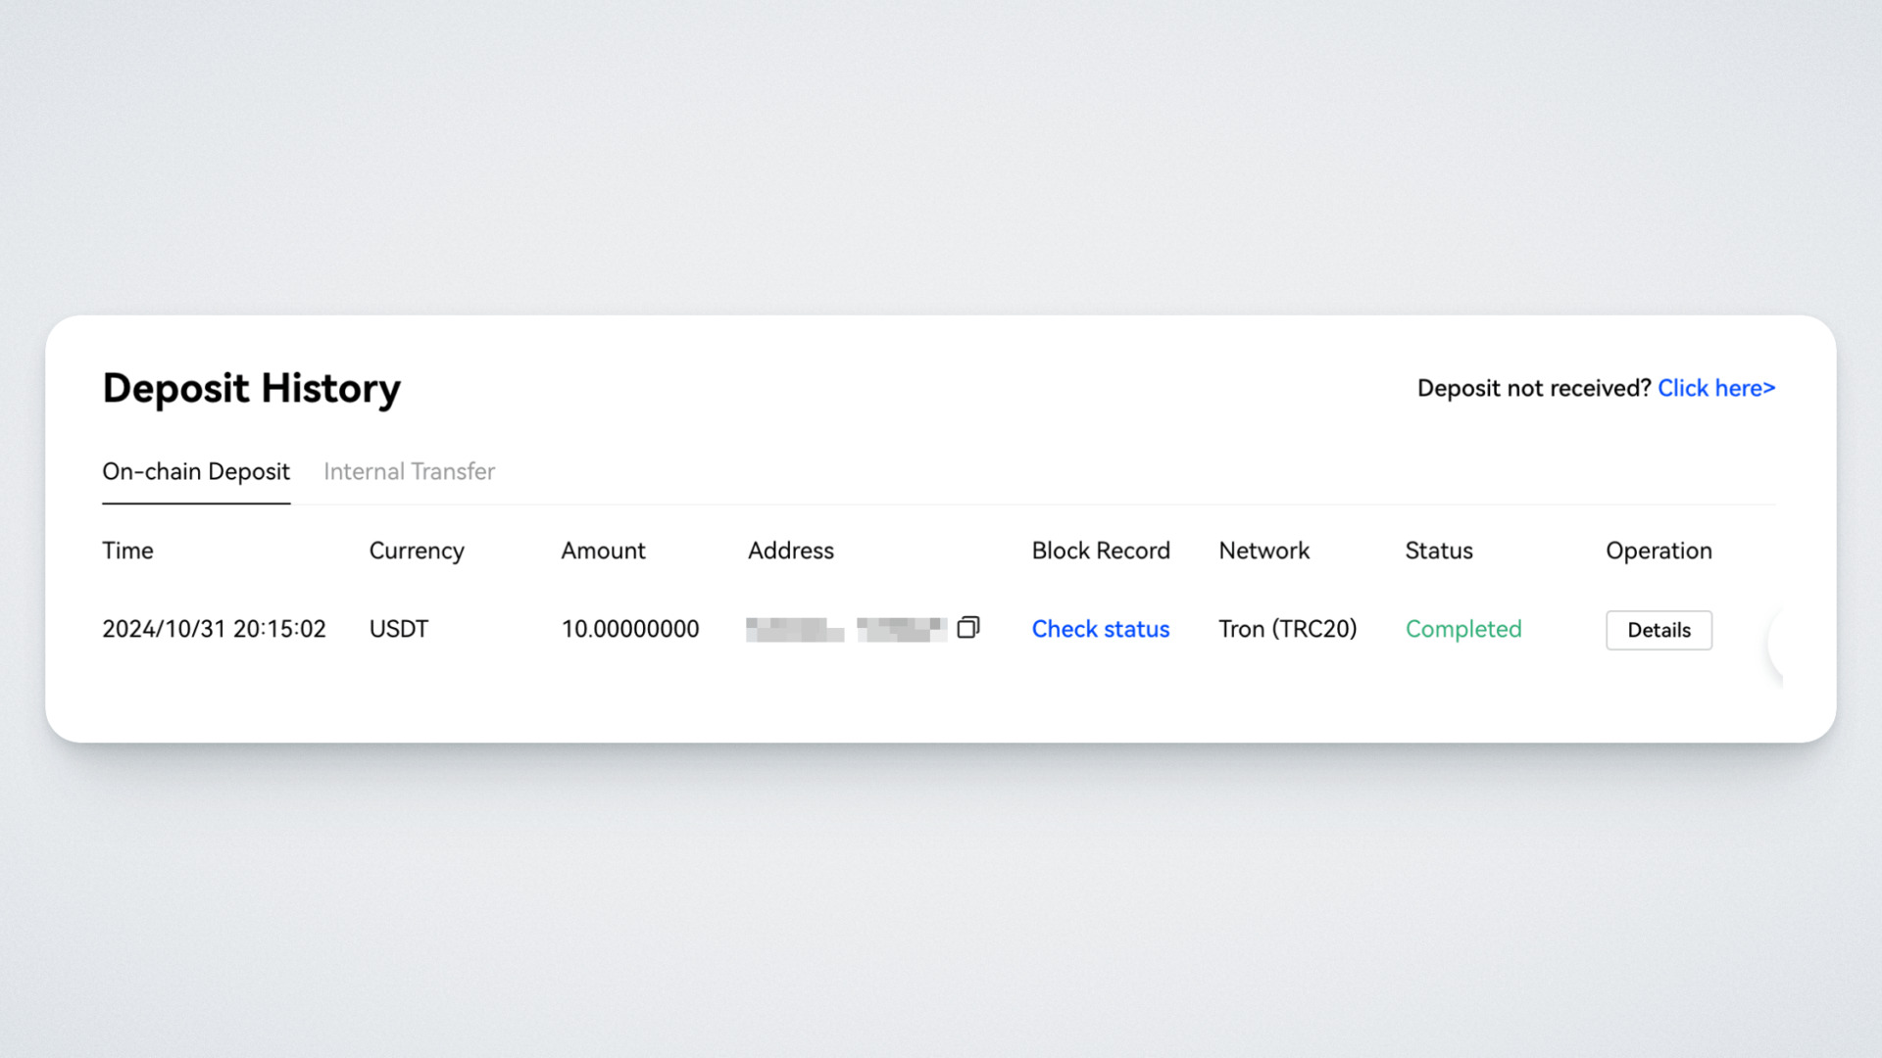The image size is (1882, 1058).
Task: Click the Amount column header
Action: click(x=603, y=551)
